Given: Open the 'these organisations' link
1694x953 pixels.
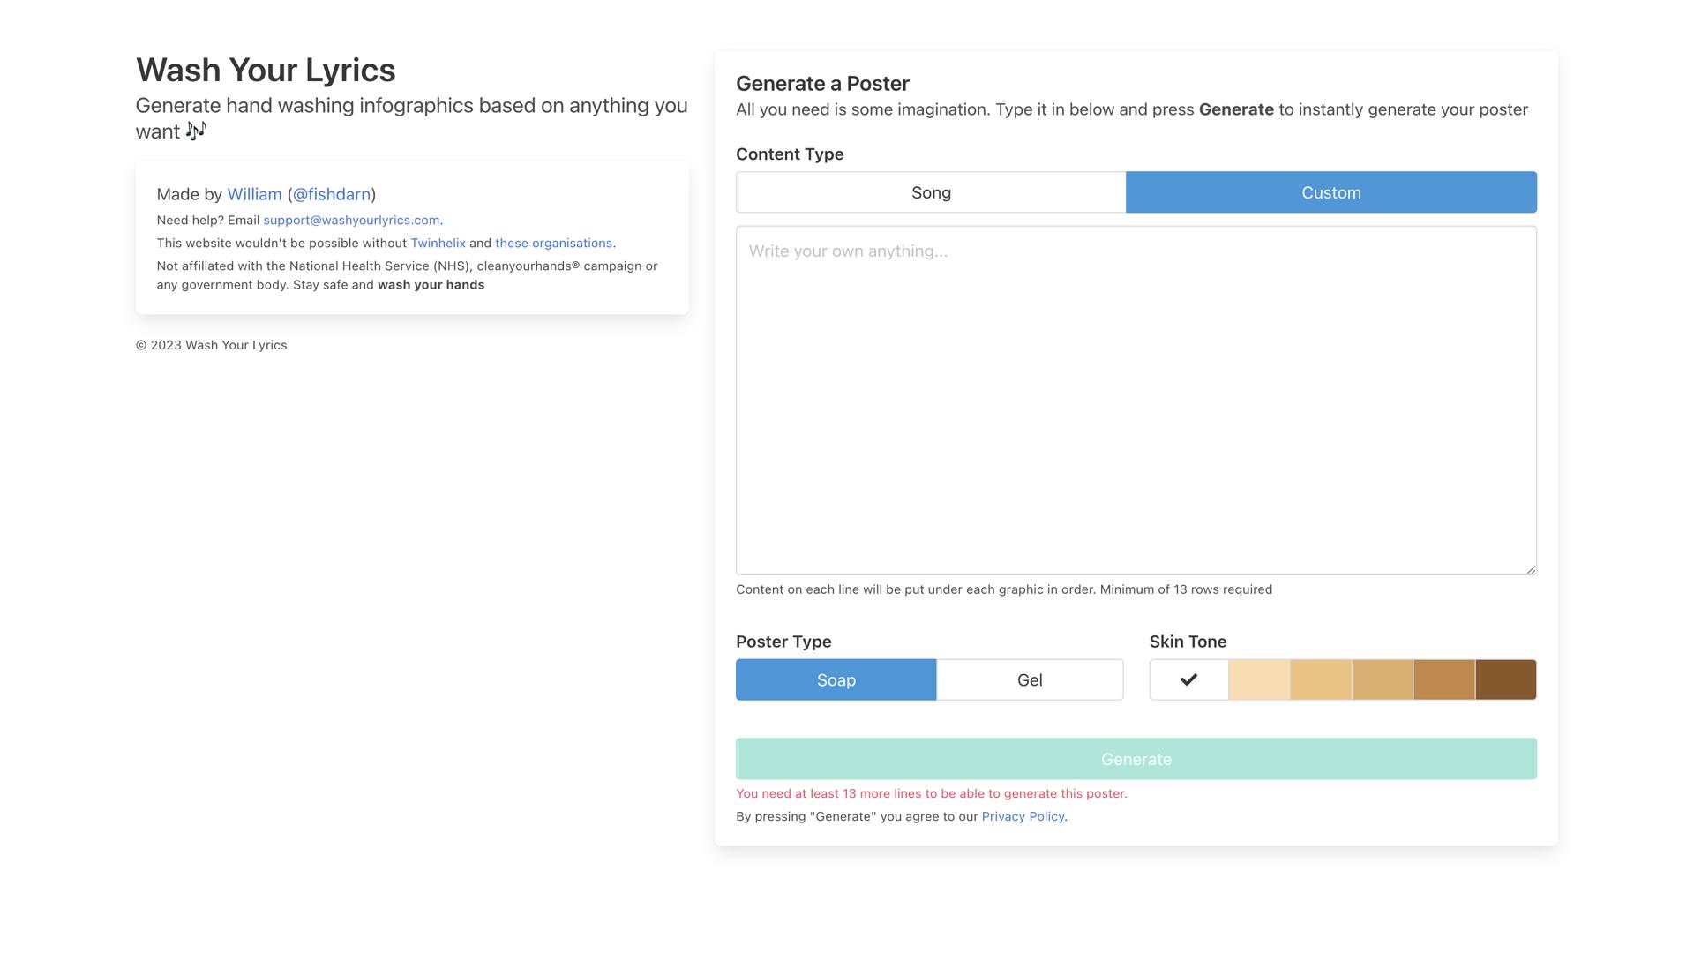Looking at the screenshot, I should pos(553,243).
